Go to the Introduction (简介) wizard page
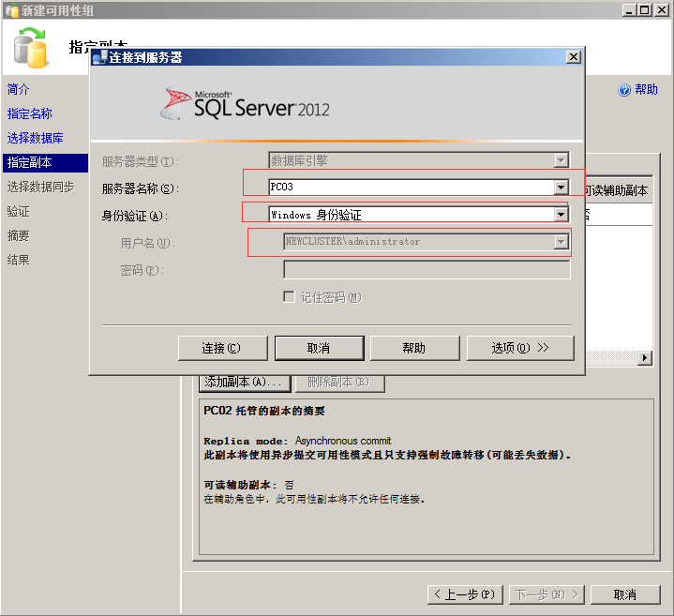674x616 pixels. point(19,90)
